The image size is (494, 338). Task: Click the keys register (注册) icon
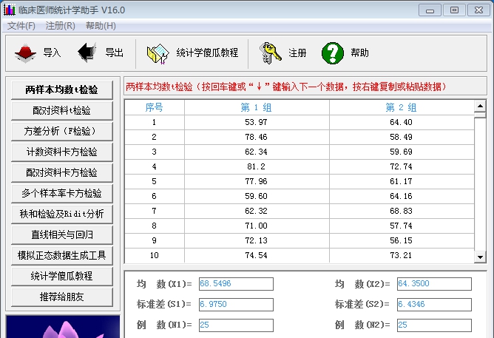[270, 53]
